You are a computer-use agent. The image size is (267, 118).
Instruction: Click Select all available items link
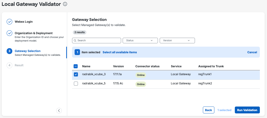[120, 52]
